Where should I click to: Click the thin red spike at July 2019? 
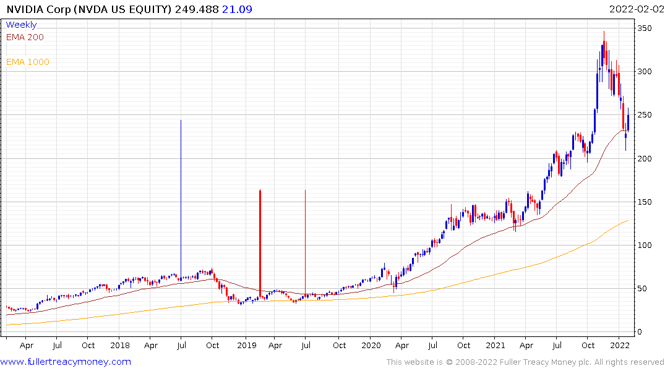point(305,243)
